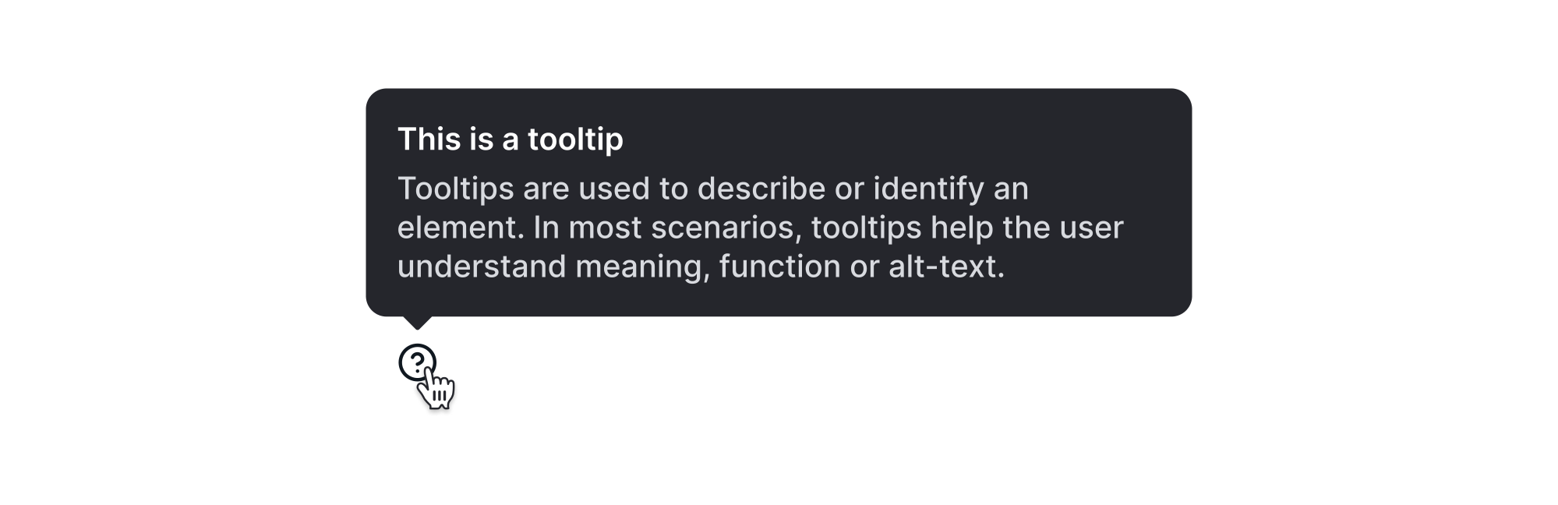Viewport: 1558px width, 505px height.
Task: Click the tooltip body description text
Action: (x=760, y=228)
